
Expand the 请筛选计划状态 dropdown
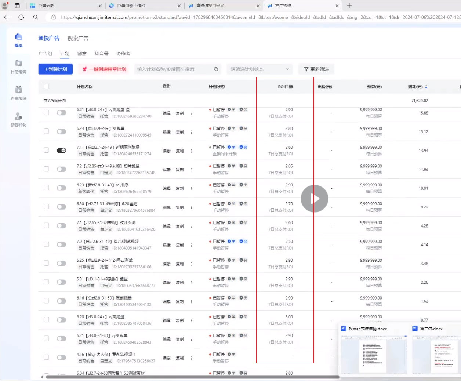coord(259,69)
